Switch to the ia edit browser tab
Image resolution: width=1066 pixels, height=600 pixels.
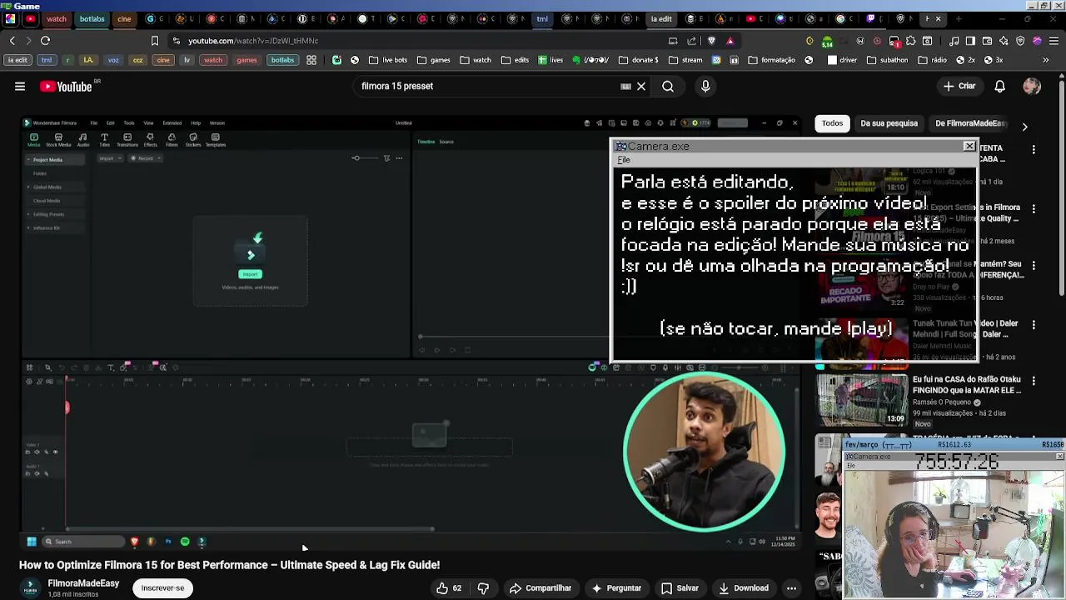click(661, 18)
